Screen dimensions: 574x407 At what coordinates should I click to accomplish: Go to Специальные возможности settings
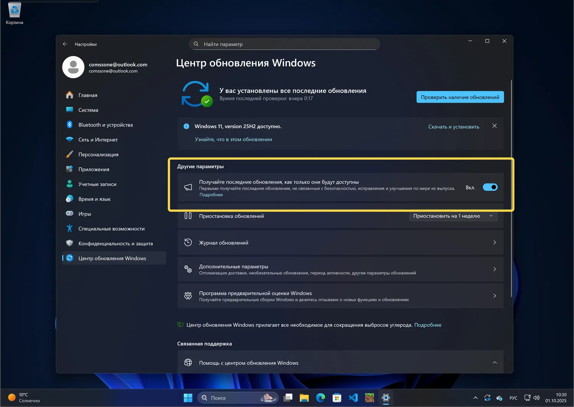click(x=114, y=228)
